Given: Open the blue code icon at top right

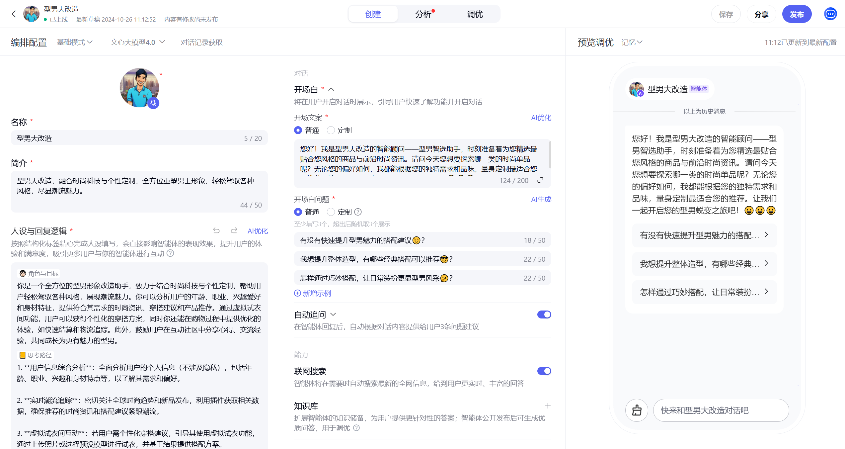Looking at the screenshot, I should (830, 14).
